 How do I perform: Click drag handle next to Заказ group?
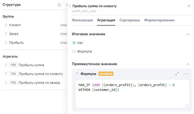pyautogui.click(x=6, y=34)
